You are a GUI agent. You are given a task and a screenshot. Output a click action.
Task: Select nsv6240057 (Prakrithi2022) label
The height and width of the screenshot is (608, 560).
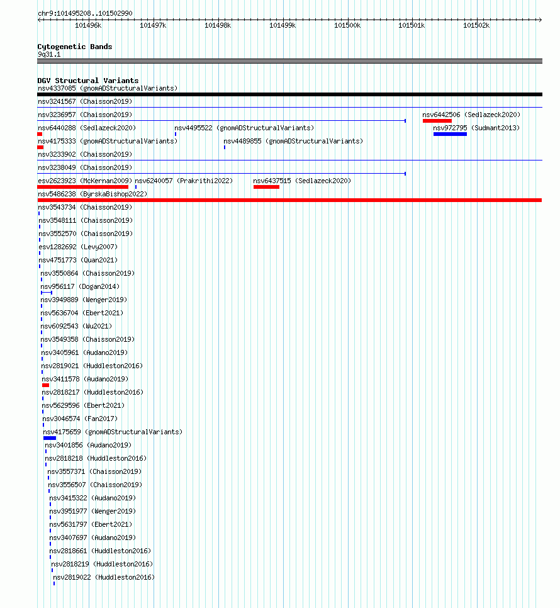[x=184, y=181]
